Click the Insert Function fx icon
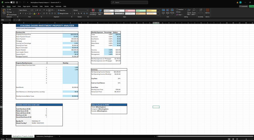Image resolution: width=254 pixels, height=140 pixels. pos(19,20)
